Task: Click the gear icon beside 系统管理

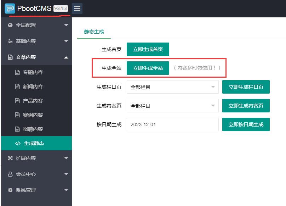Action: pos(10,190)
